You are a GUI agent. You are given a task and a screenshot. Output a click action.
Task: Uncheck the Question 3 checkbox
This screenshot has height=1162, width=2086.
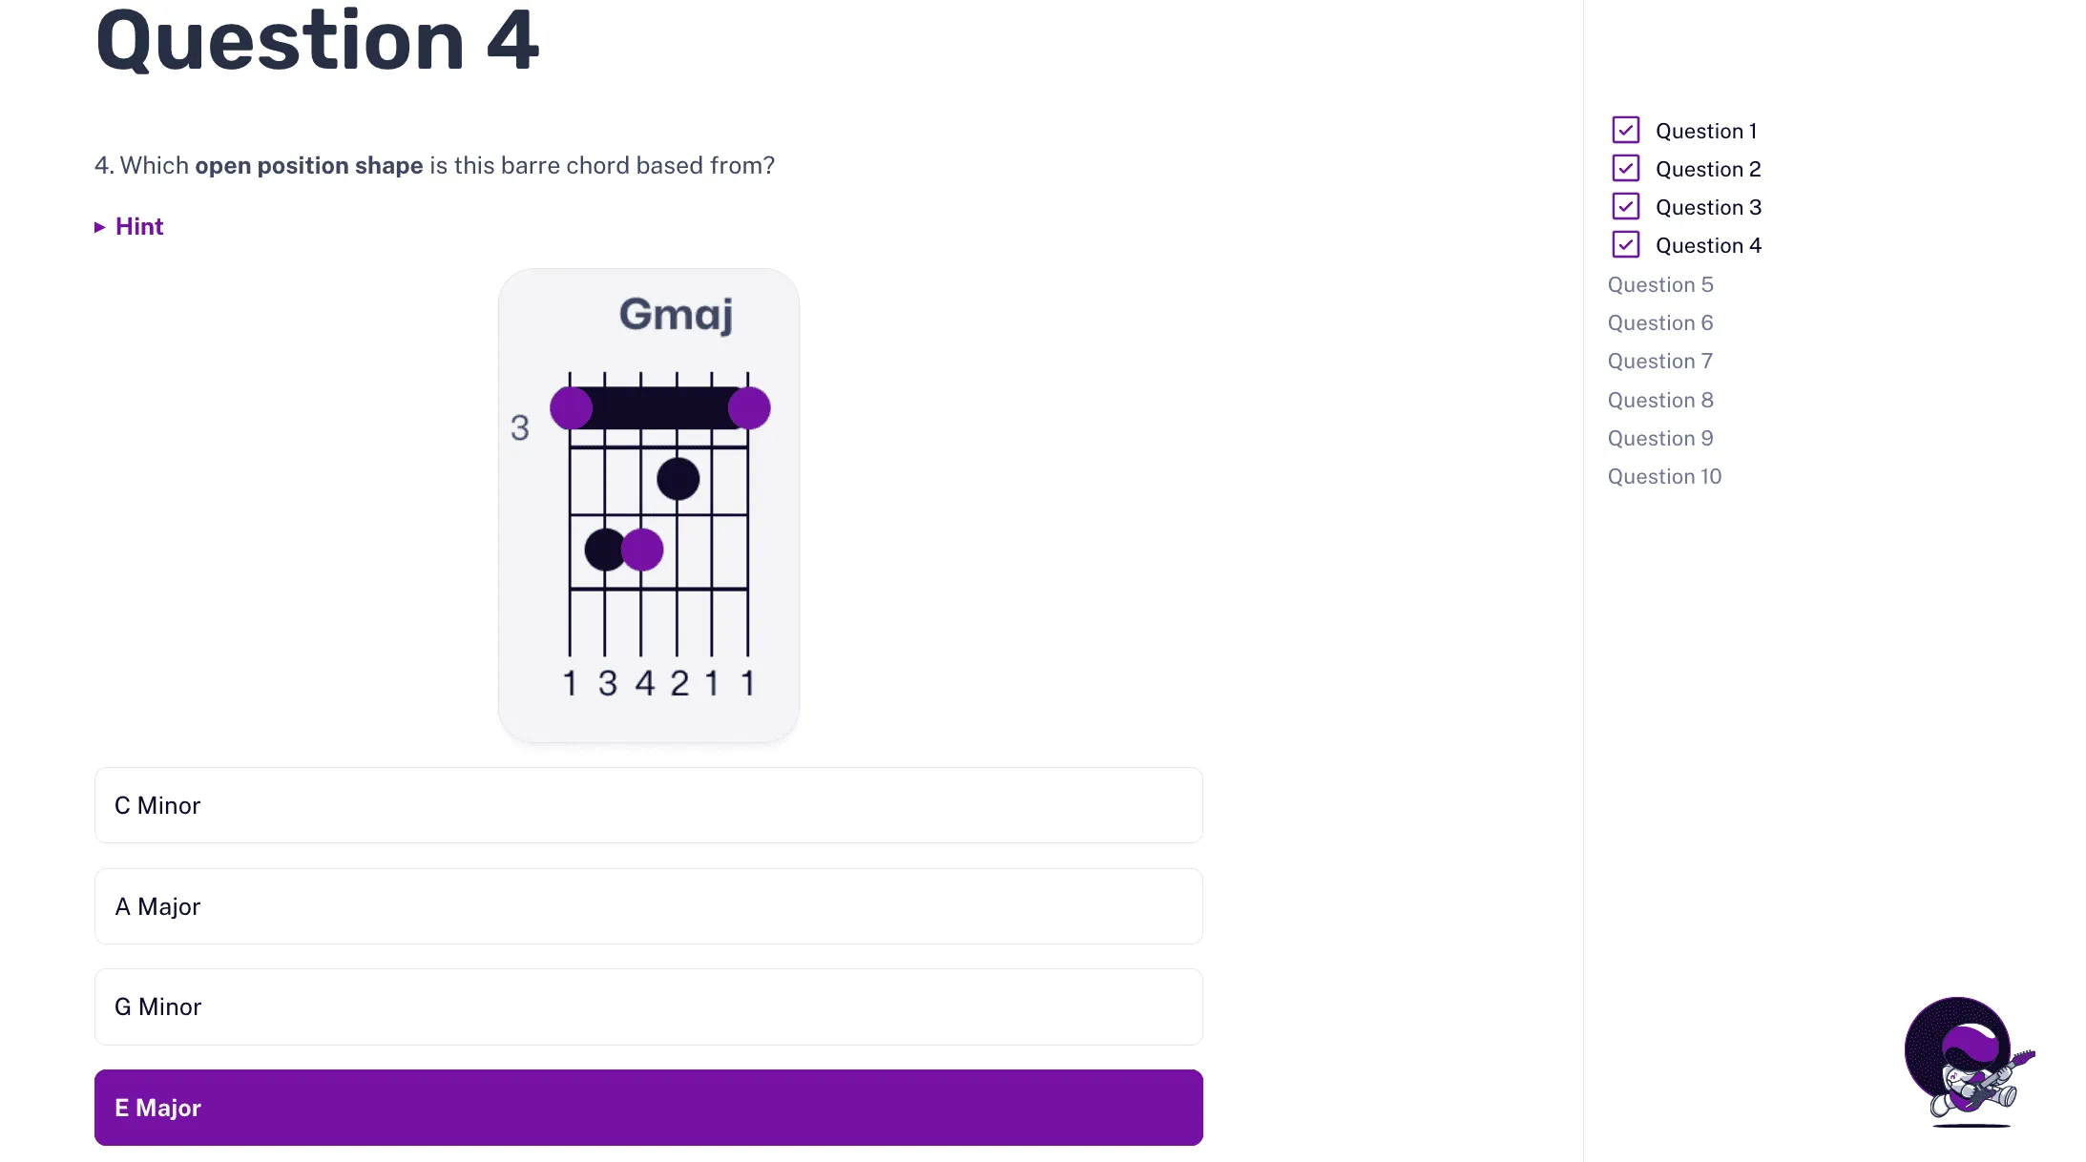[x=1625, y=206]
